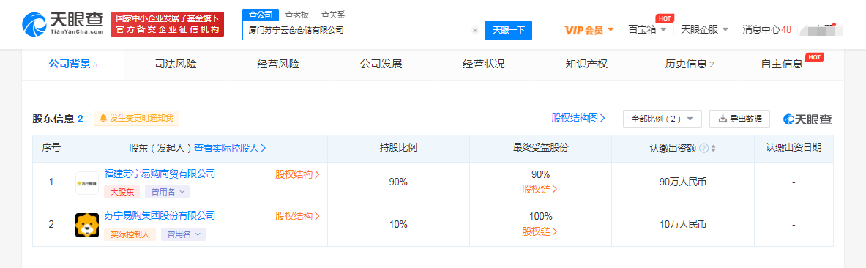Open the 股权结构图 link
The image size is (866, 268).
pyautogui.click(x=578, y=118)
